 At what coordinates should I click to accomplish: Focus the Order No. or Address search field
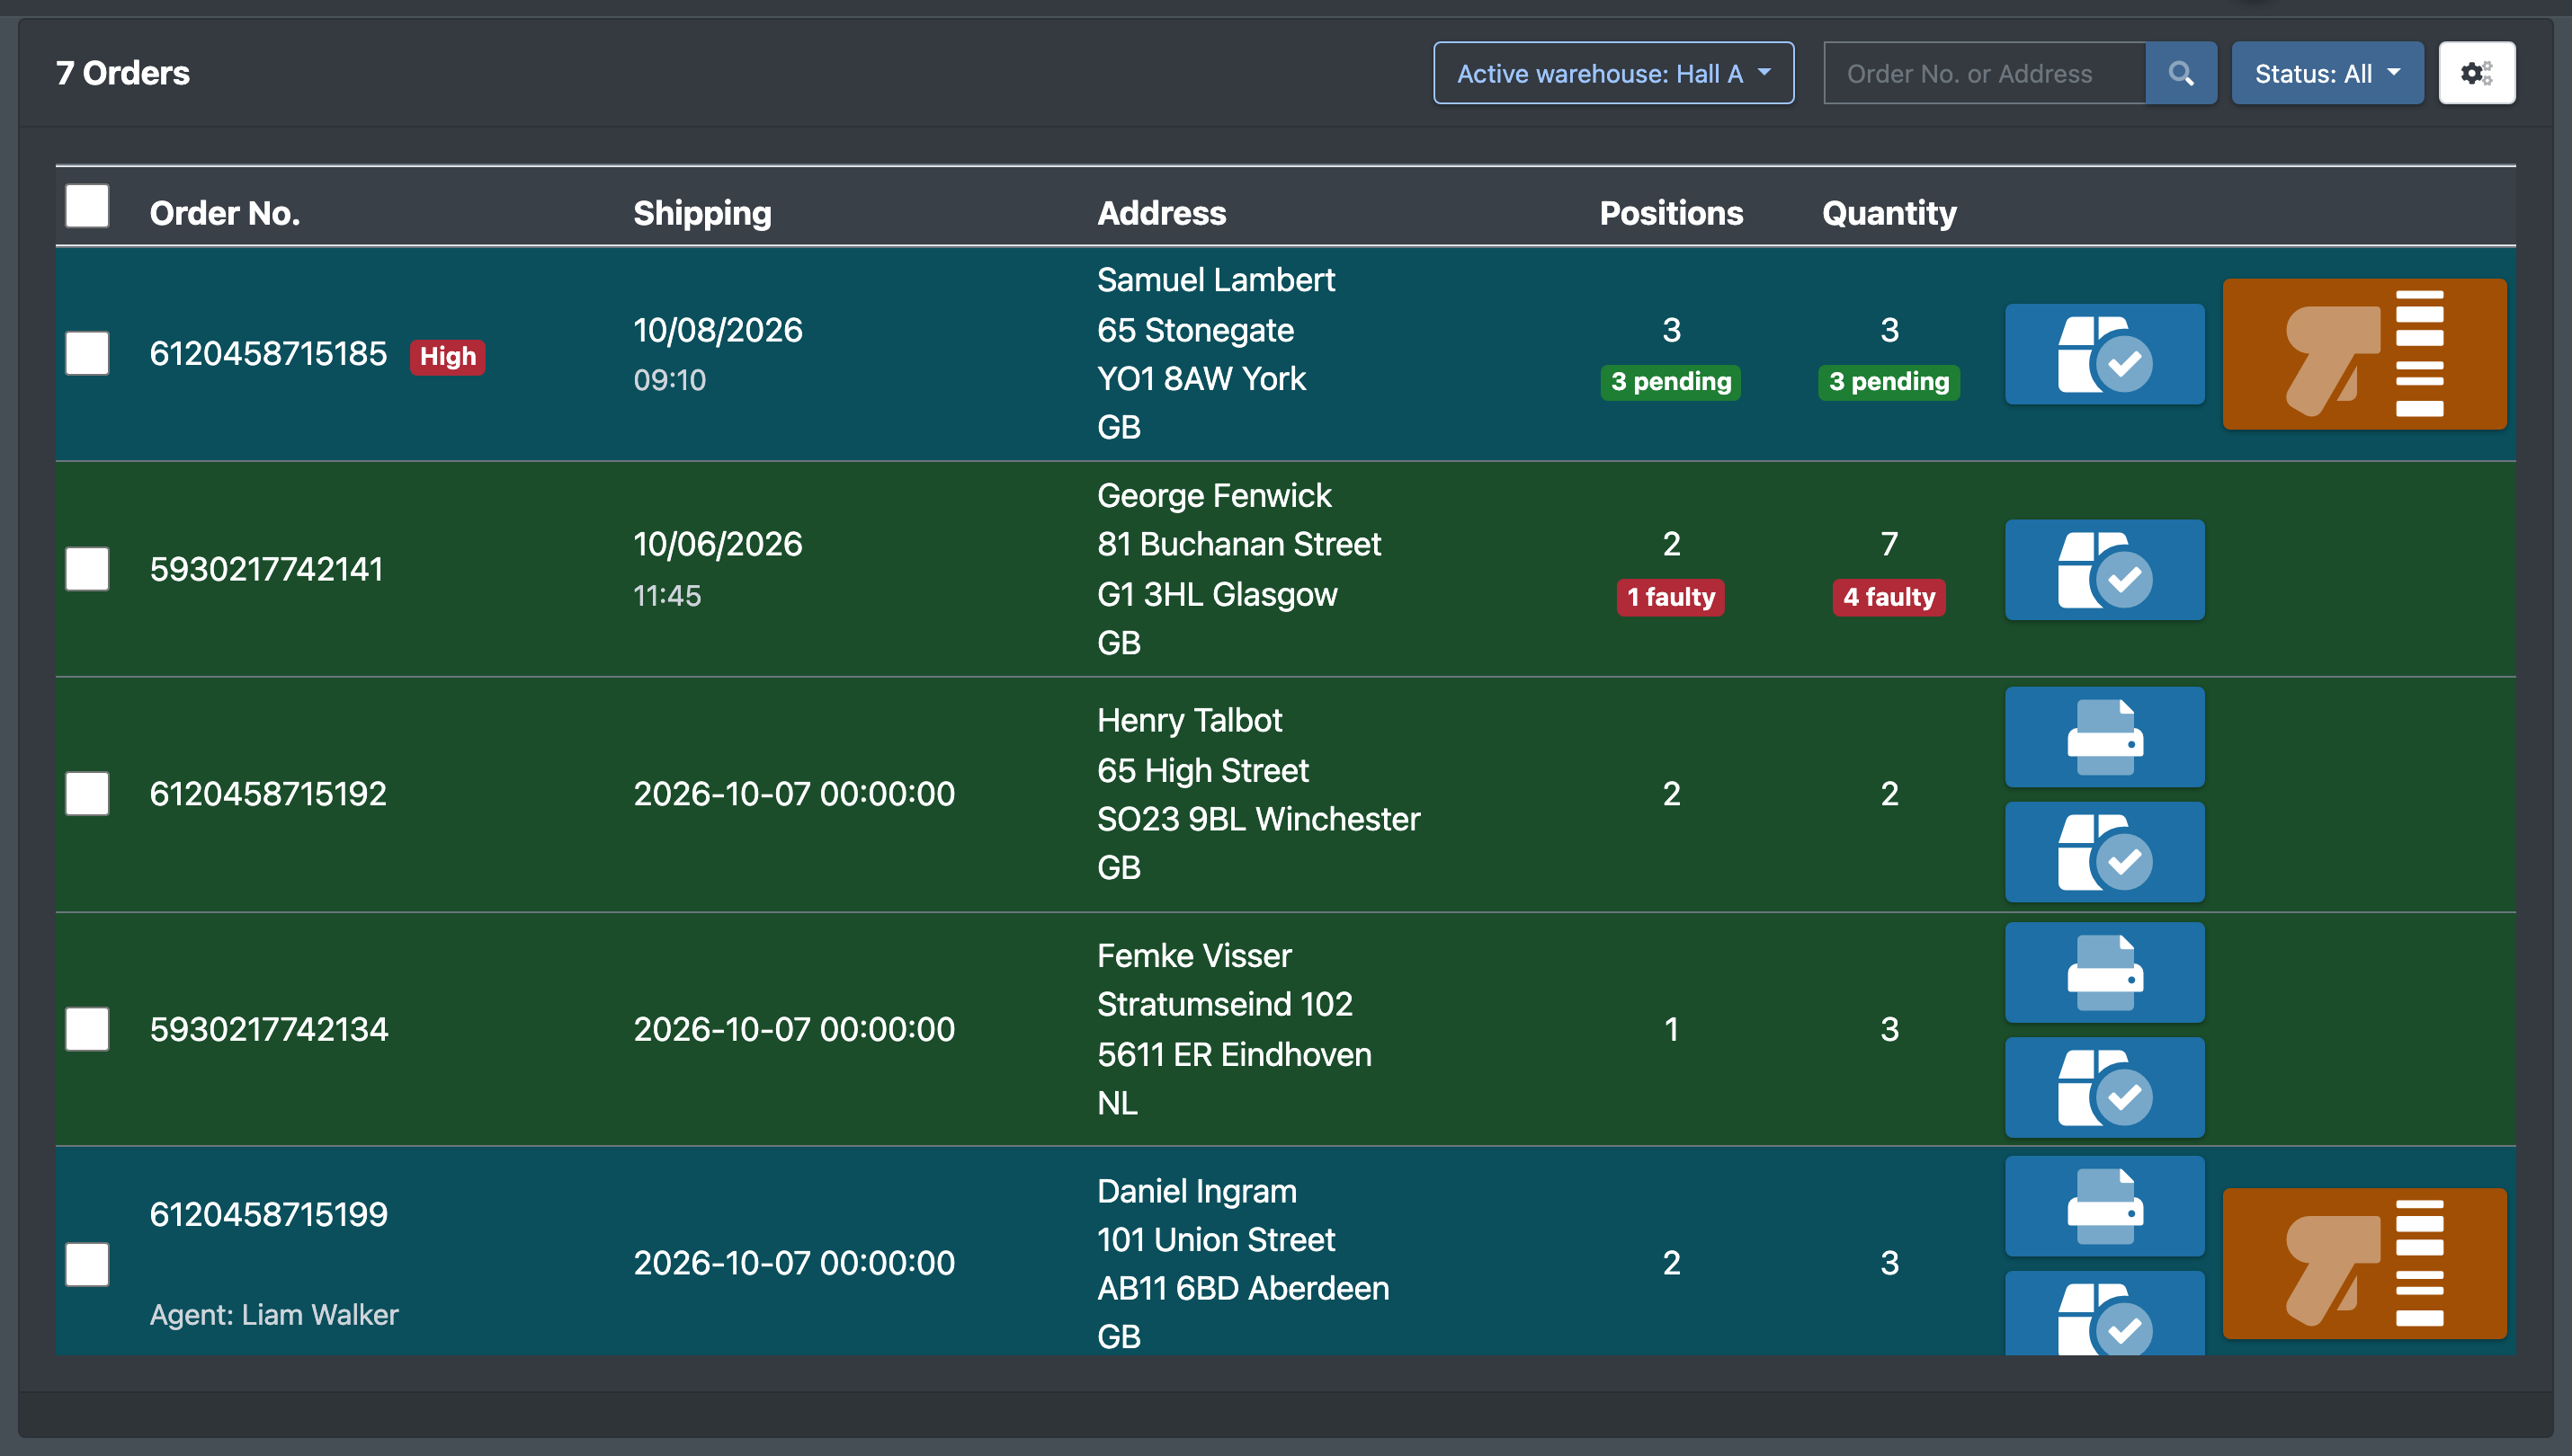pos(1985,73)
